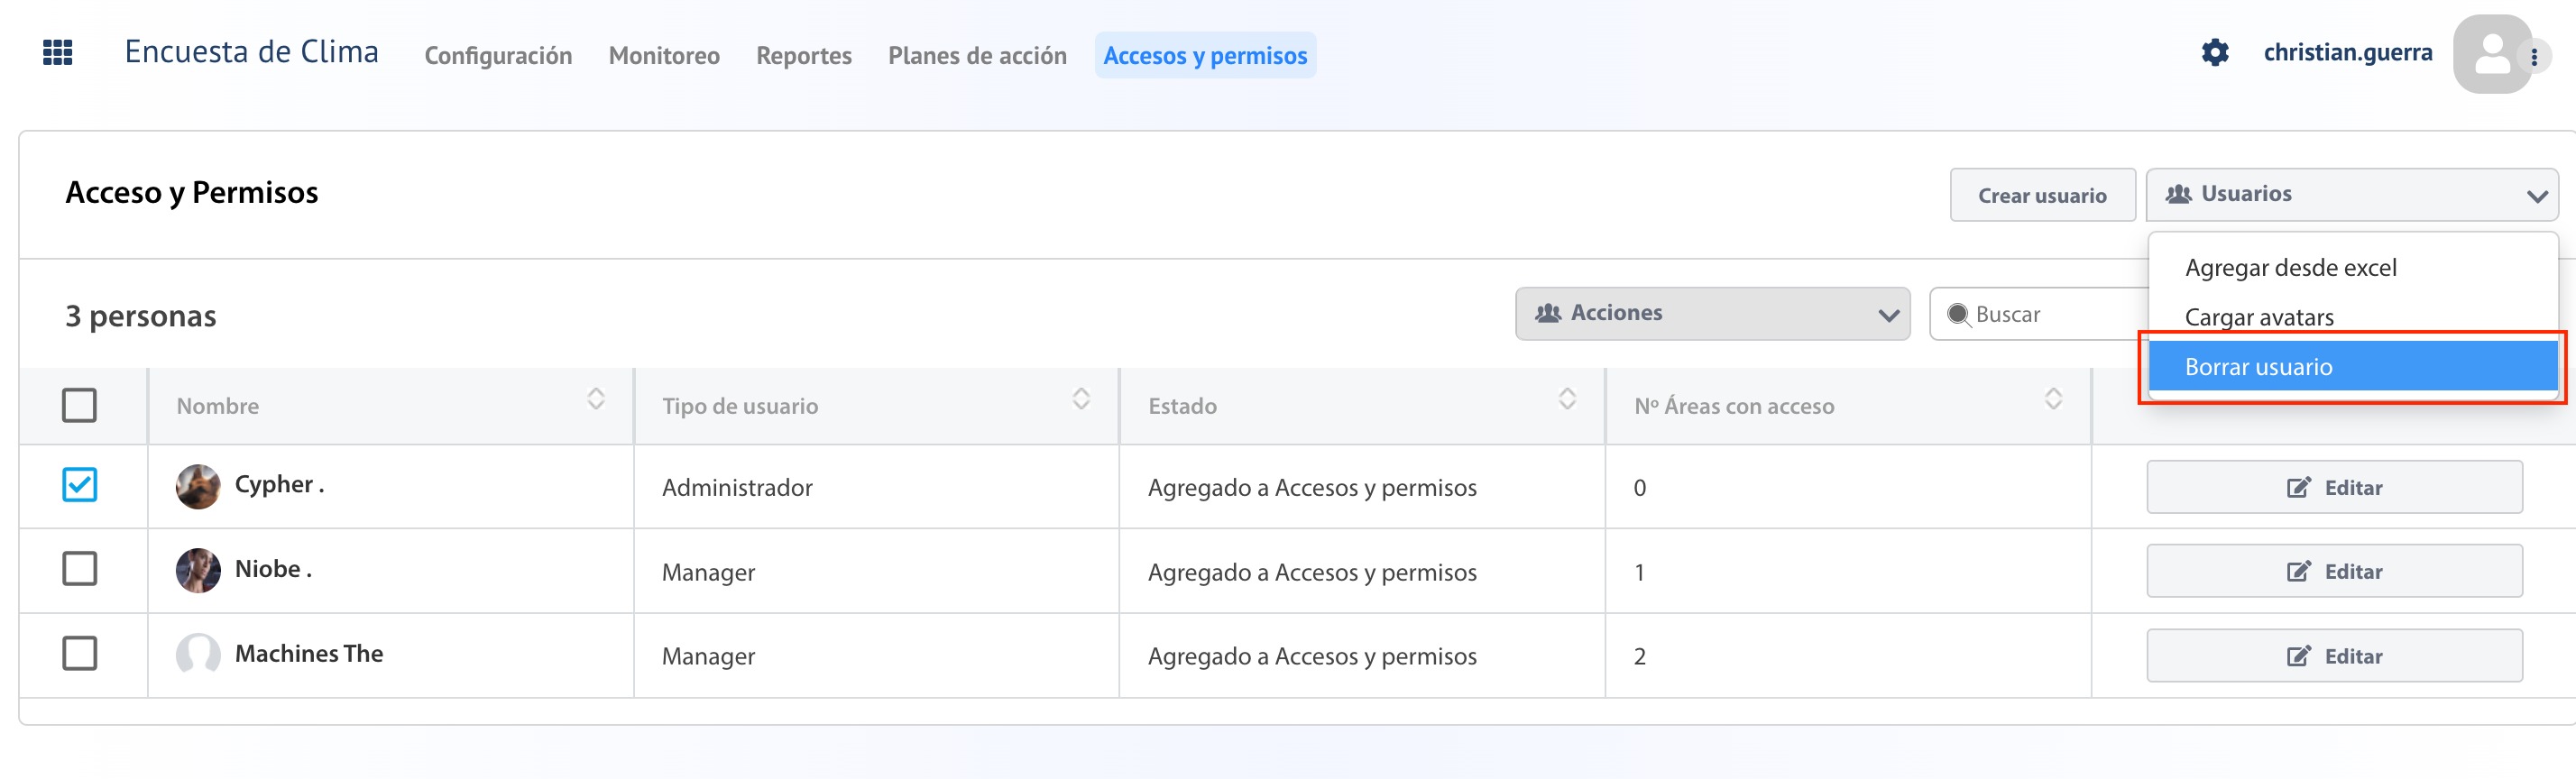Open the three-dot menu beside avatar

click(x=2534, y=57)
